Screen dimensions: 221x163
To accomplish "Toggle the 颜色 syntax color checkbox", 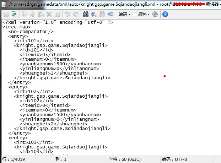I will tap(135, 15).
